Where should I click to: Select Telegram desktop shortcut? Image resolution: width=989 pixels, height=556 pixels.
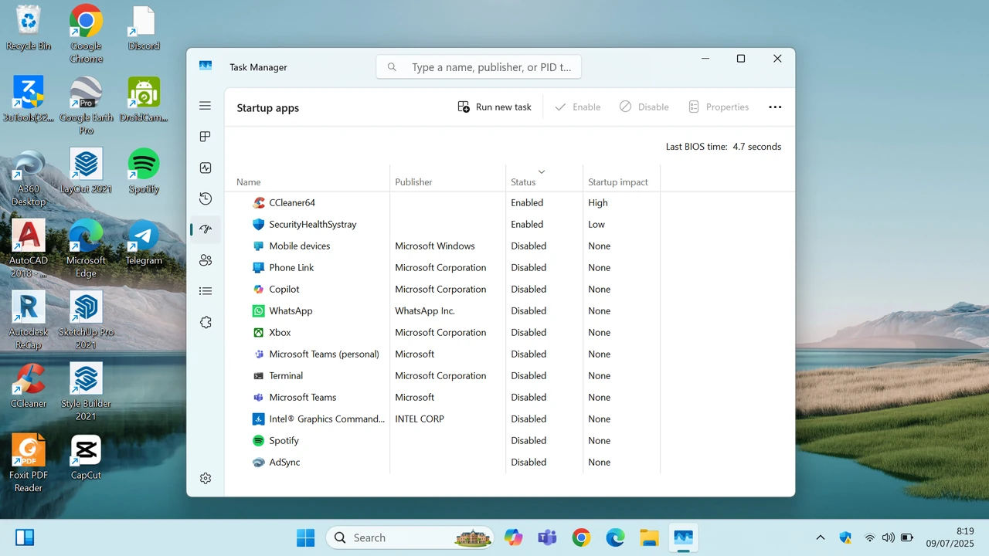144,242
